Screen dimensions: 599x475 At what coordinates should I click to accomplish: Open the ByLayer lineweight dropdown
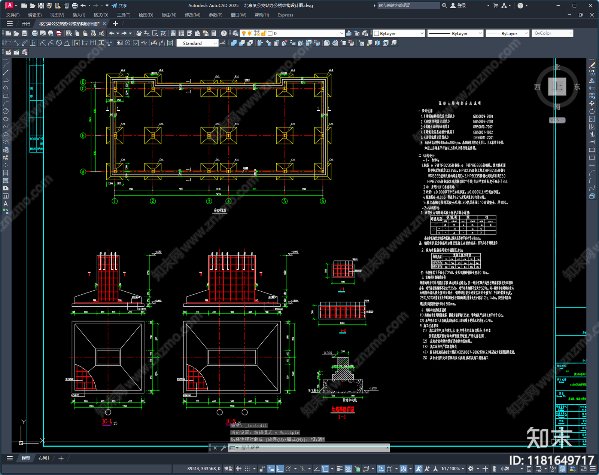508,33
